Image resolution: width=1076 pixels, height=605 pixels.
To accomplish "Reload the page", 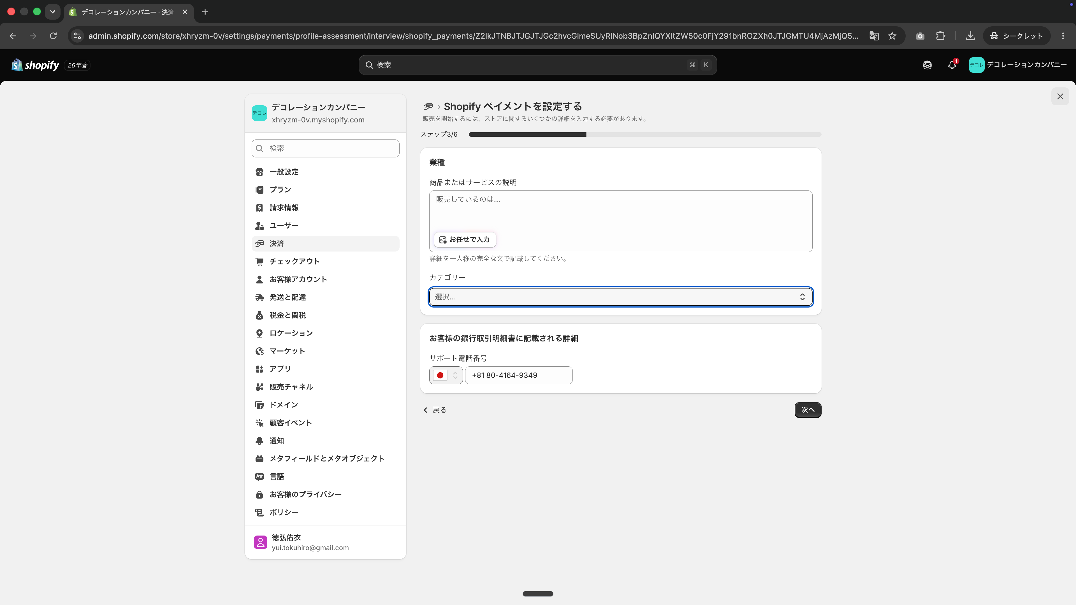I will (53, 36).
